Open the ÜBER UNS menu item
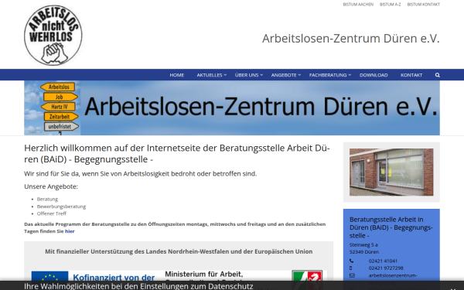 [x=247, y=75]
